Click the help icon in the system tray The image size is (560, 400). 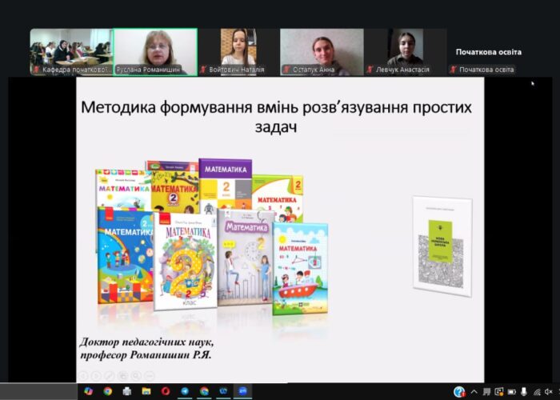click(459, 391)
